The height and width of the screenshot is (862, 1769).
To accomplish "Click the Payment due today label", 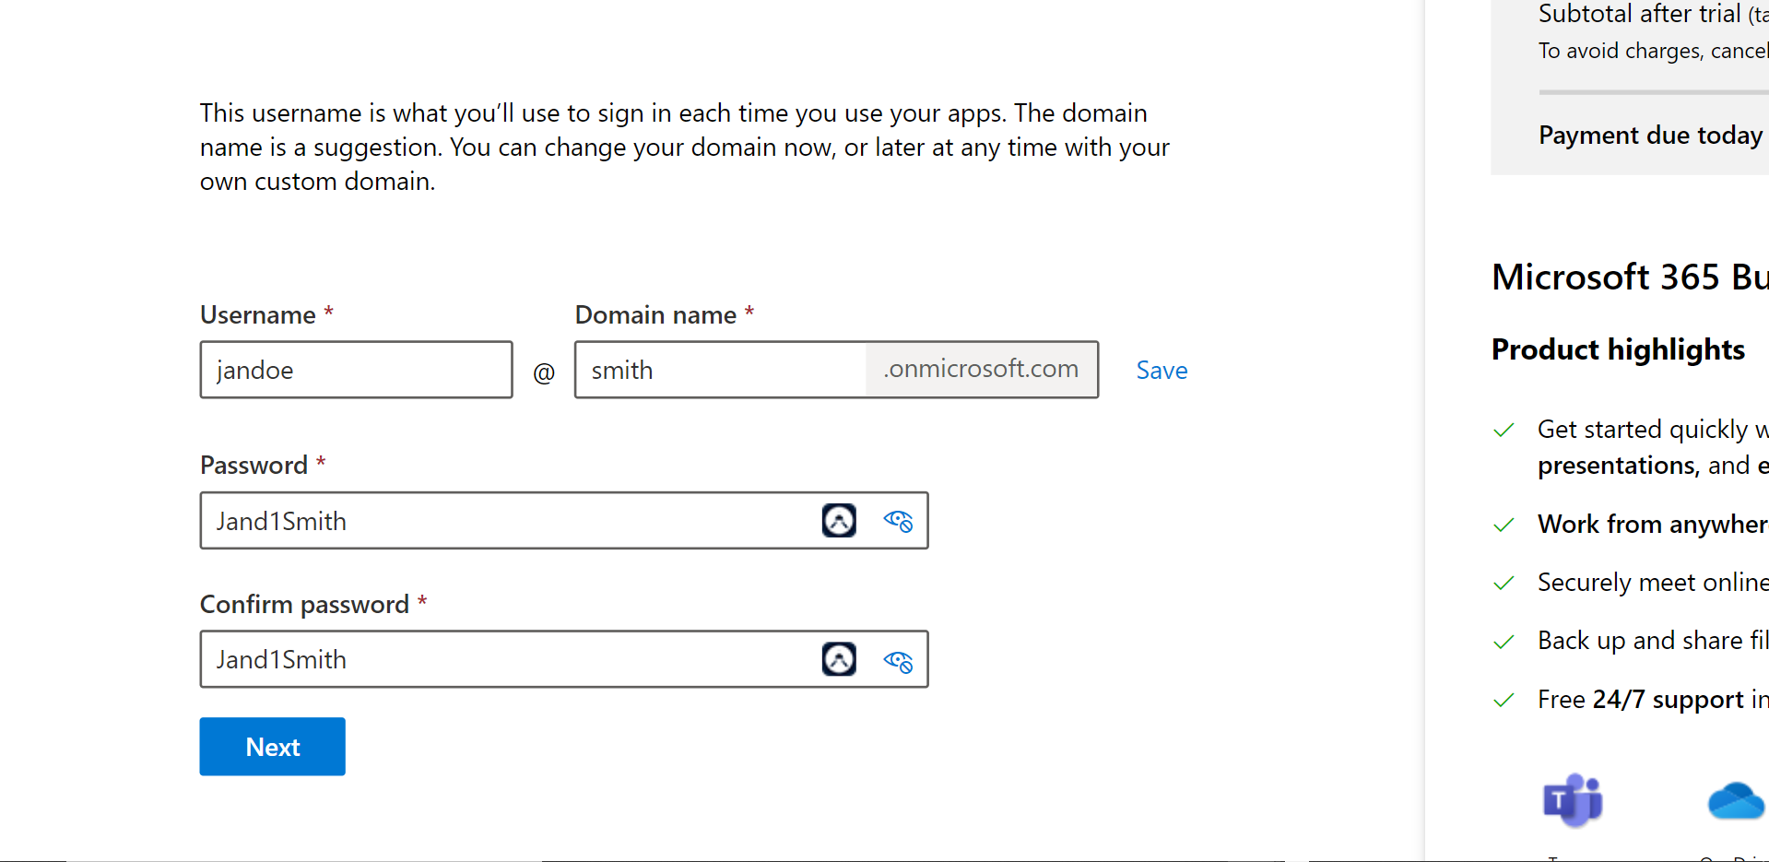I will point(1650,136).
